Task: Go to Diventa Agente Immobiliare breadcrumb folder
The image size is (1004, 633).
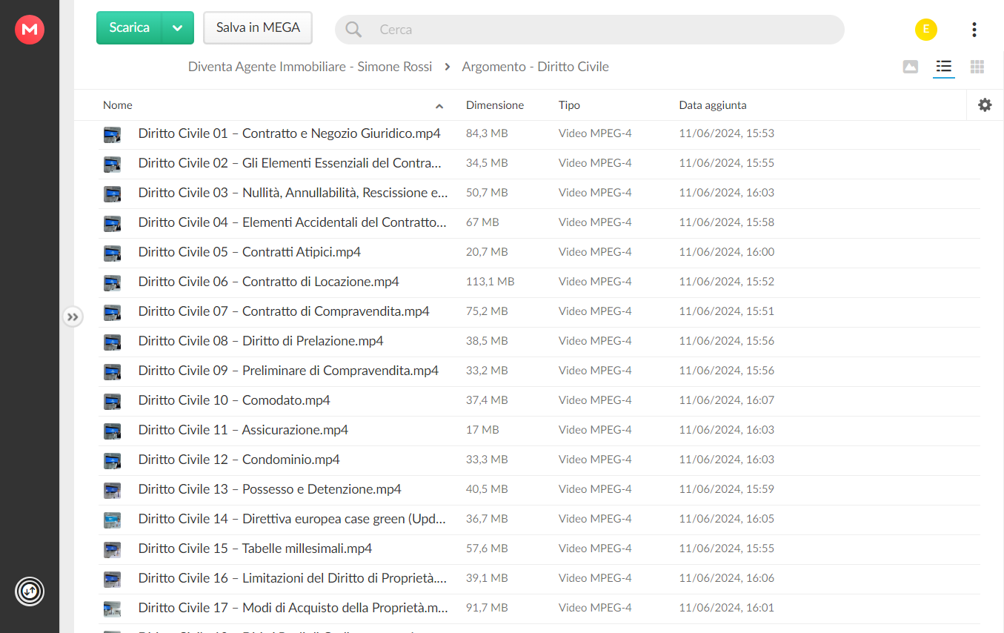Action: pyautogui.click(x=310, y=67)
